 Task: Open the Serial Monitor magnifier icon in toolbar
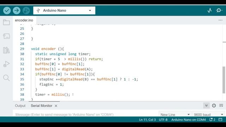point(219,10)
